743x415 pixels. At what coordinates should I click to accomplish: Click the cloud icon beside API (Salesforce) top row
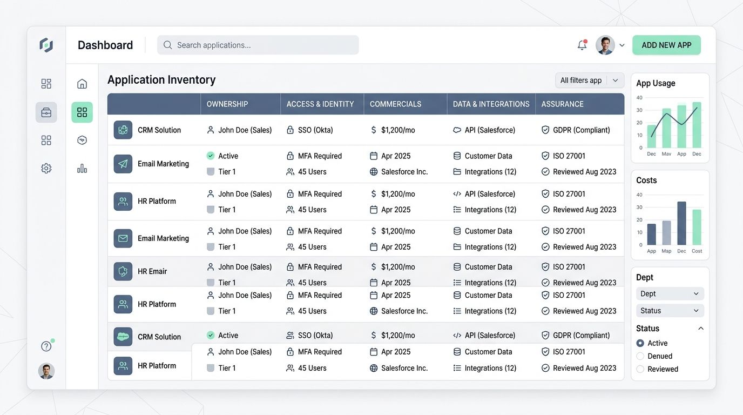point(457,130)
